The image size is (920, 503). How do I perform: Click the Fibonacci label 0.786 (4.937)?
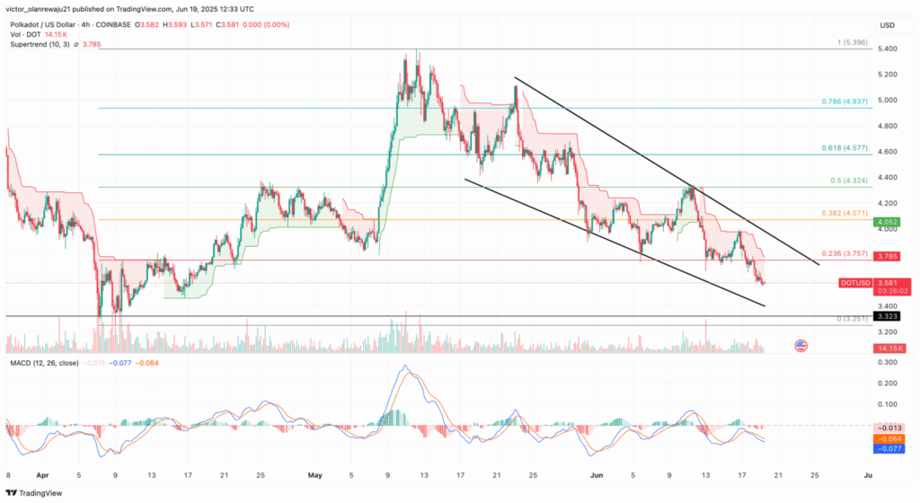coord(845,101)
